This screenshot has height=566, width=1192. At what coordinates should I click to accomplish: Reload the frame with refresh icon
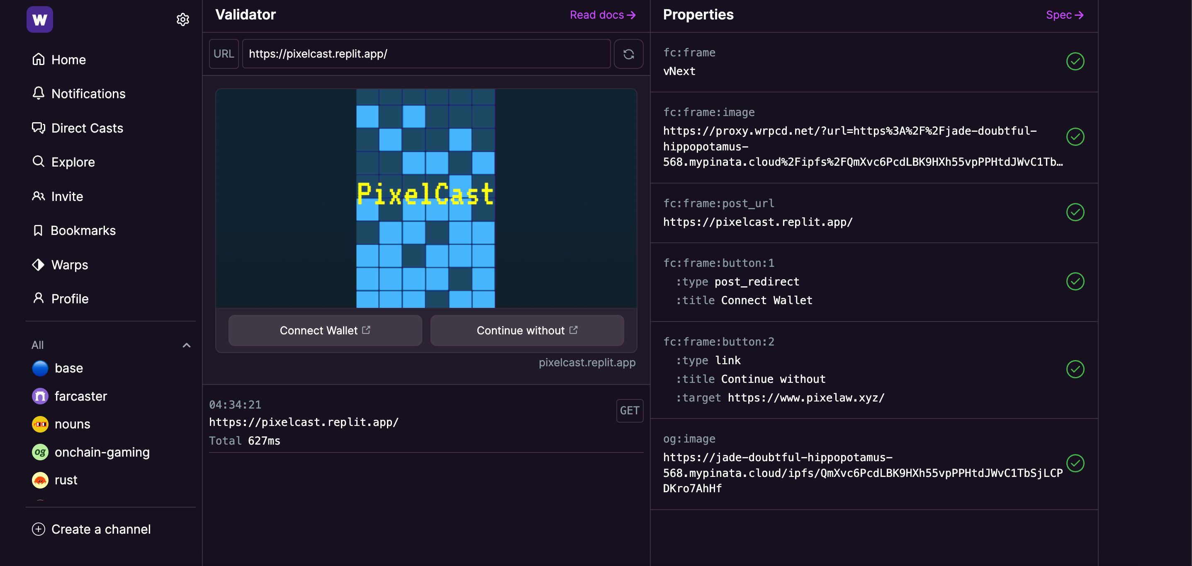coord(628,54)
